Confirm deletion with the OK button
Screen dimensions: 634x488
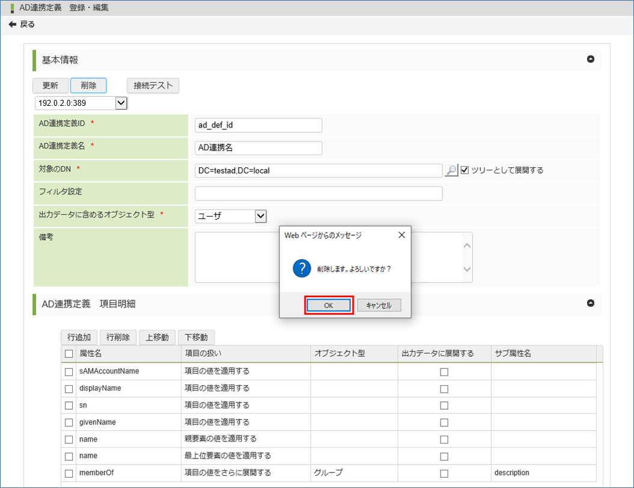(328, 306)
